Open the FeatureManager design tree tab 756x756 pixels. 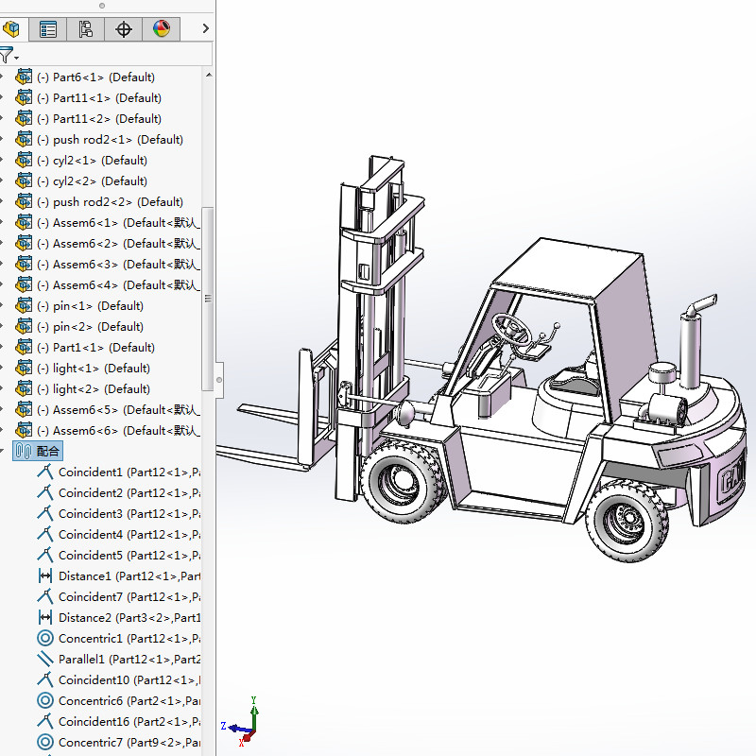point(10,29)
